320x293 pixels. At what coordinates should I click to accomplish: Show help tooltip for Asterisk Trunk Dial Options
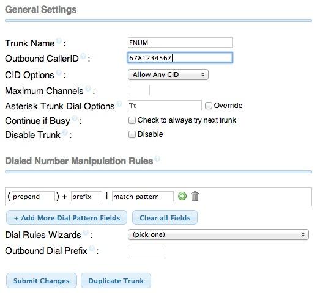[x=119, y=104]
